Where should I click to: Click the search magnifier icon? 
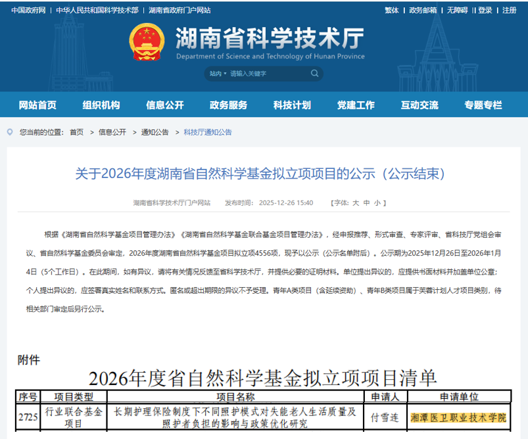(314, 74)
